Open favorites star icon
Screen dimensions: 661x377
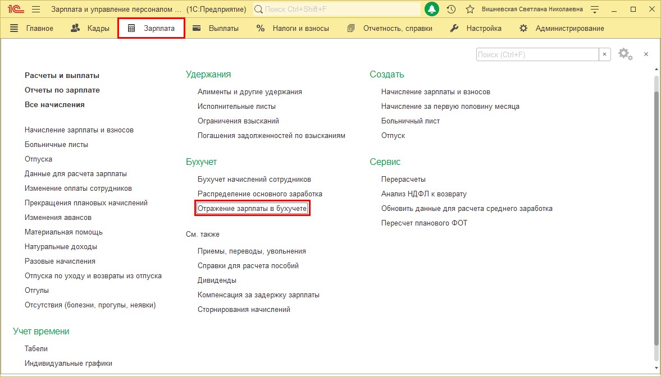[470, 10]
